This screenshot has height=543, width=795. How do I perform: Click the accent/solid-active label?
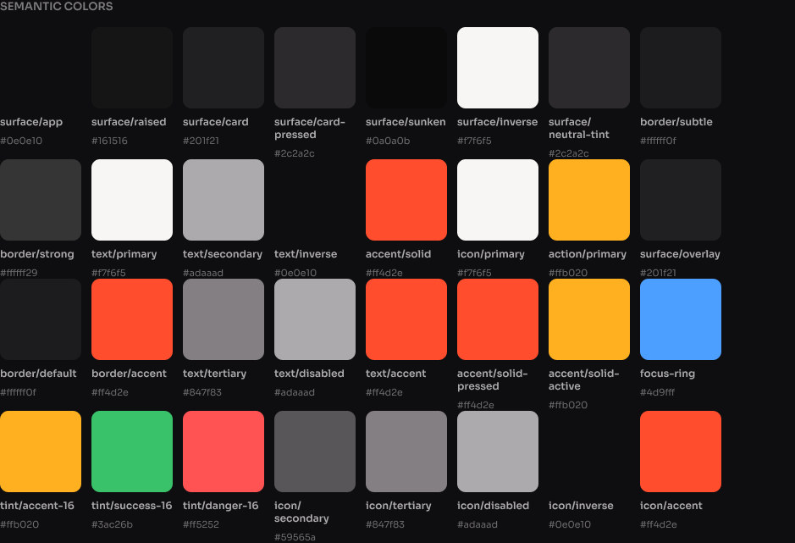[x=584, y=380]
